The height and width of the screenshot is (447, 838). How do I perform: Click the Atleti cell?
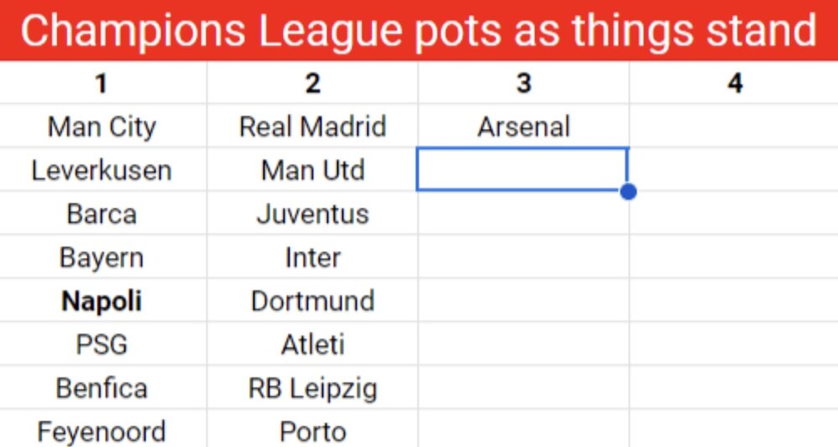coord(313,345)
